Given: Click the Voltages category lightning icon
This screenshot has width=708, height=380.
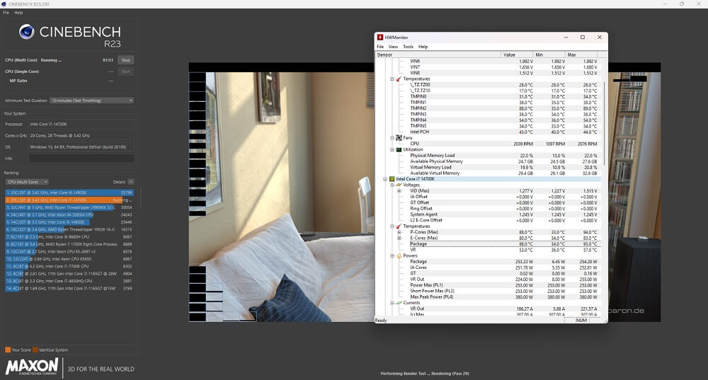Looking at the screenshot, I should [x=399, y=185].
